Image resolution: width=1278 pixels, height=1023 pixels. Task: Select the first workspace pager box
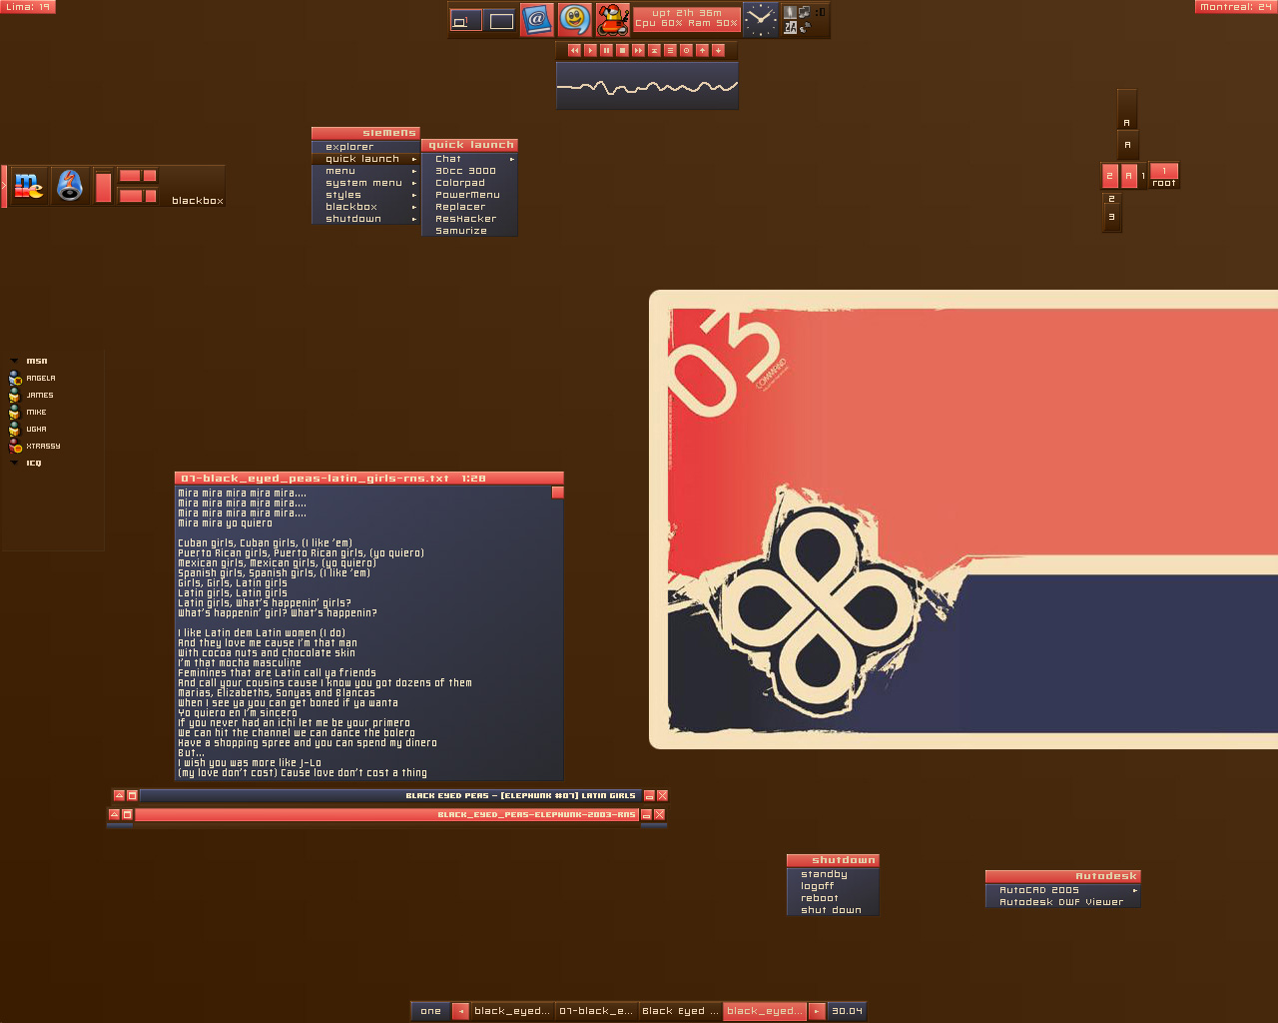pyautogui.click(x=466, y=20)
